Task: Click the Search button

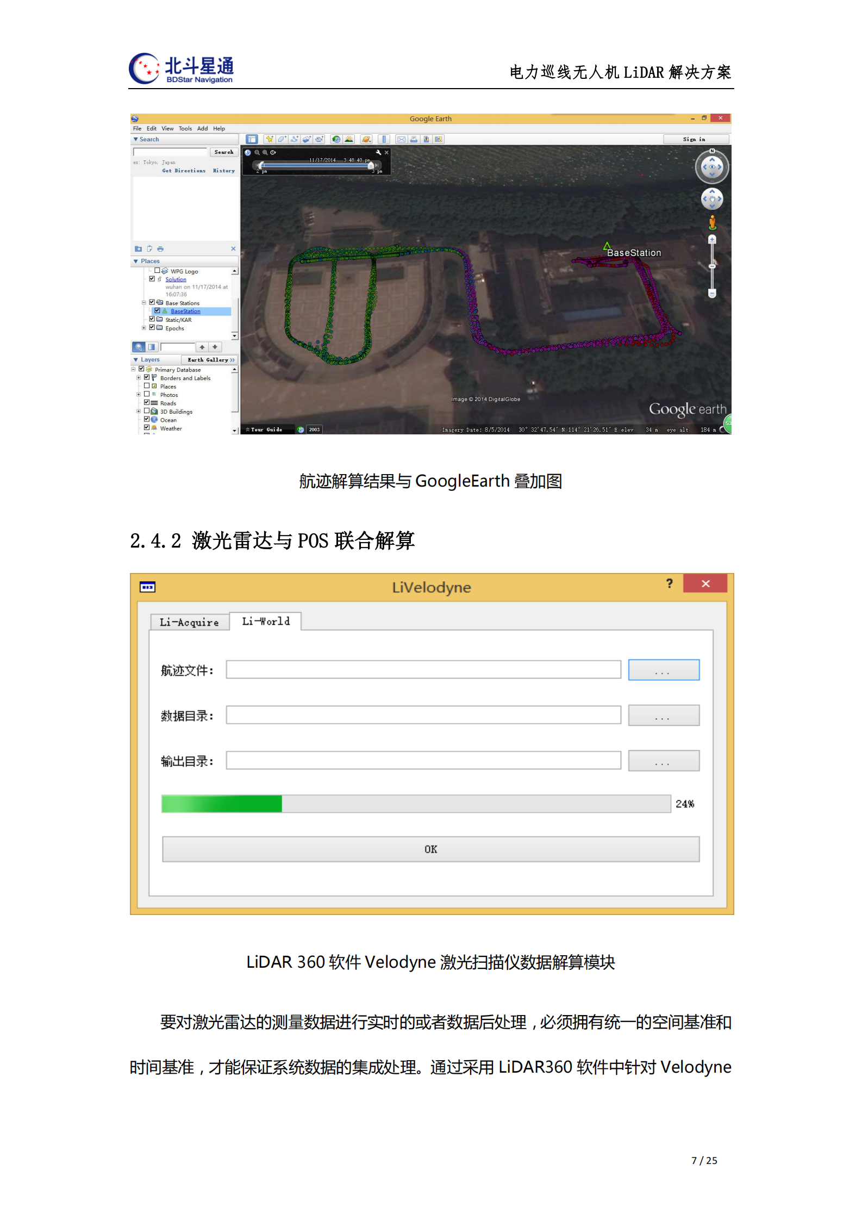Action: point(224,152)
